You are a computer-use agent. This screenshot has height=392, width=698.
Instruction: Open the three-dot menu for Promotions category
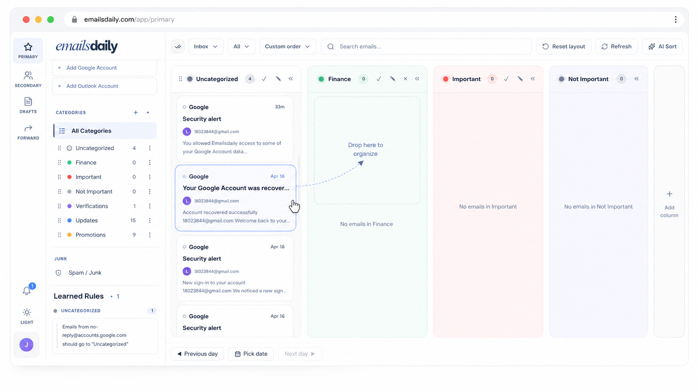pos(150,235)
